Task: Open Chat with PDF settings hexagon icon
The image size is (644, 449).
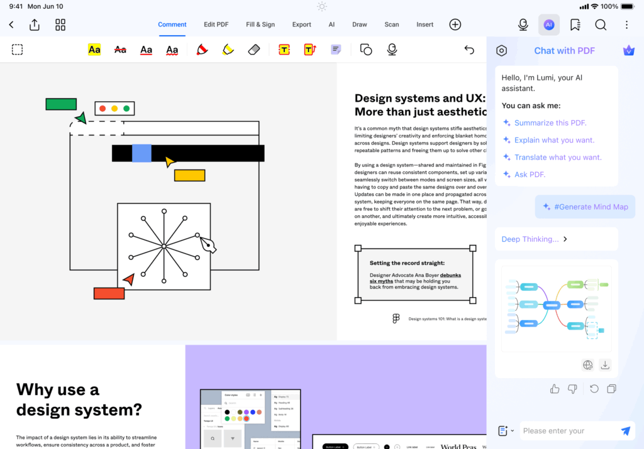Action: (501, 51)
